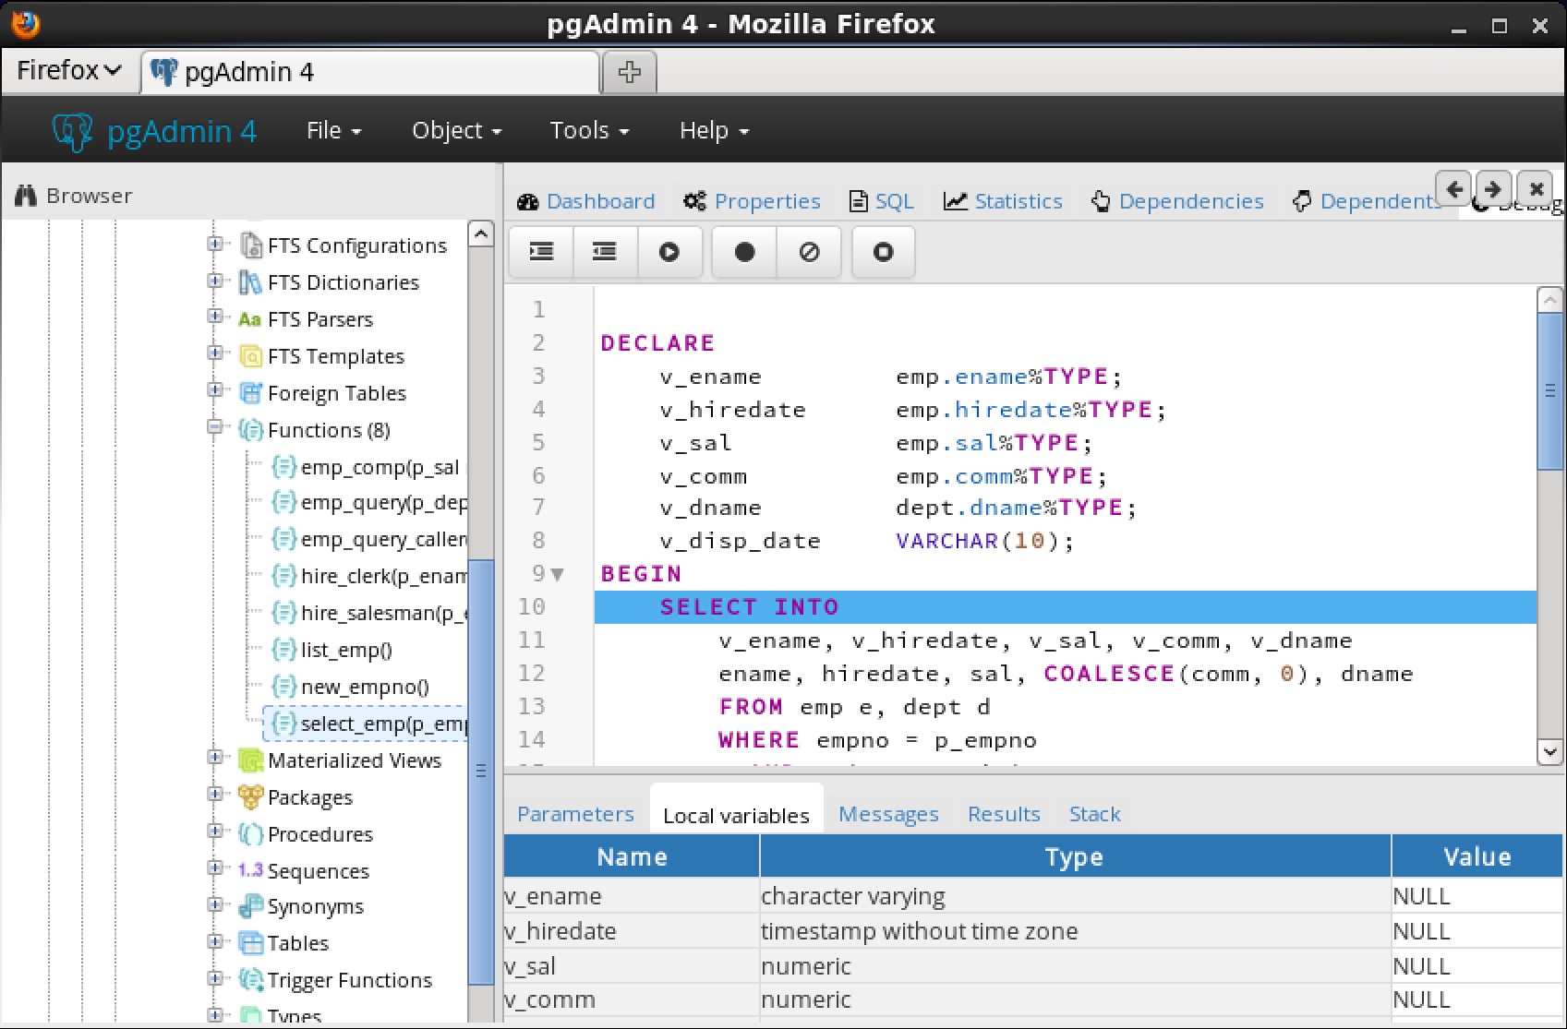Click the Step over debugger button
The height and width of the screenshot is (1029, 1567).
[x=605, y=252]
